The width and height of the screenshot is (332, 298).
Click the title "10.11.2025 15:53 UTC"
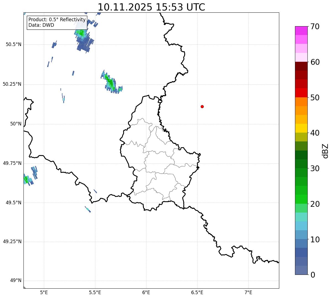click(x=151, y=7)
